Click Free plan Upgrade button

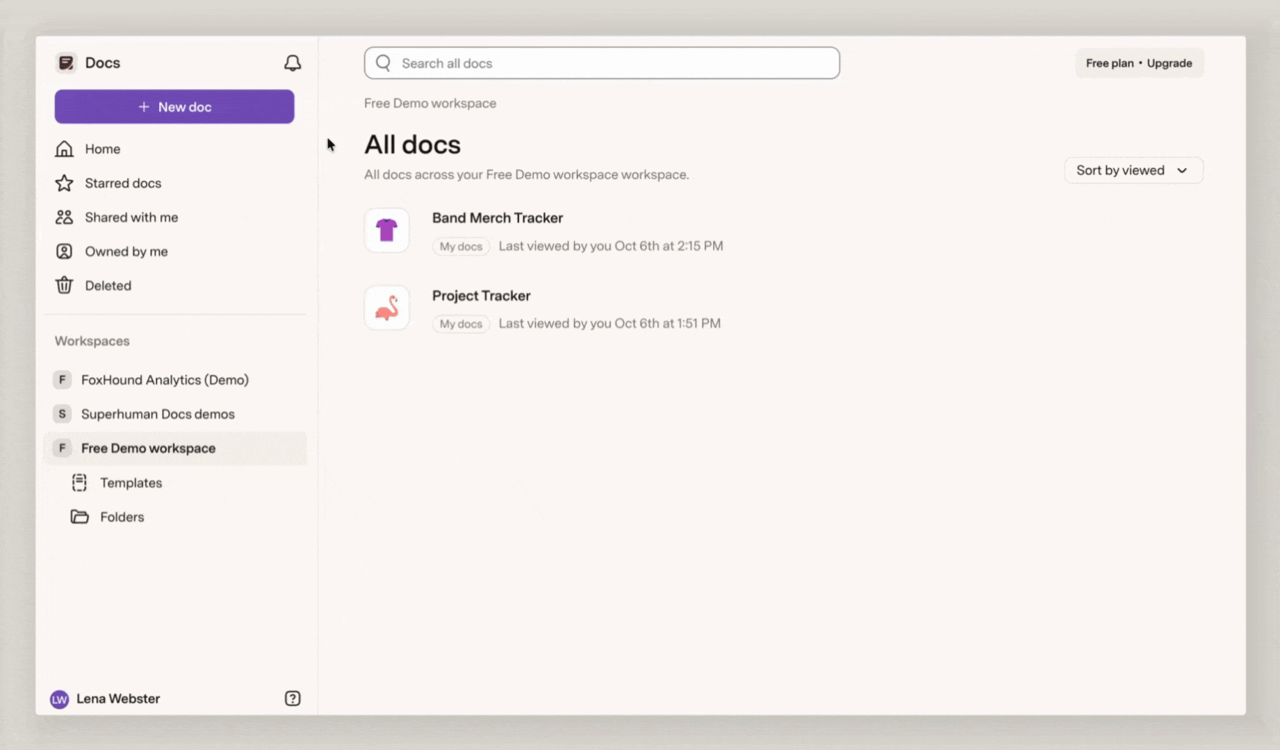(1139, 63)
